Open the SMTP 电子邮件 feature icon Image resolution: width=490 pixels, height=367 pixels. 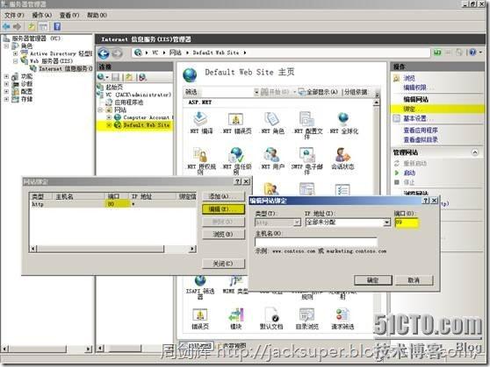point(306,160)
